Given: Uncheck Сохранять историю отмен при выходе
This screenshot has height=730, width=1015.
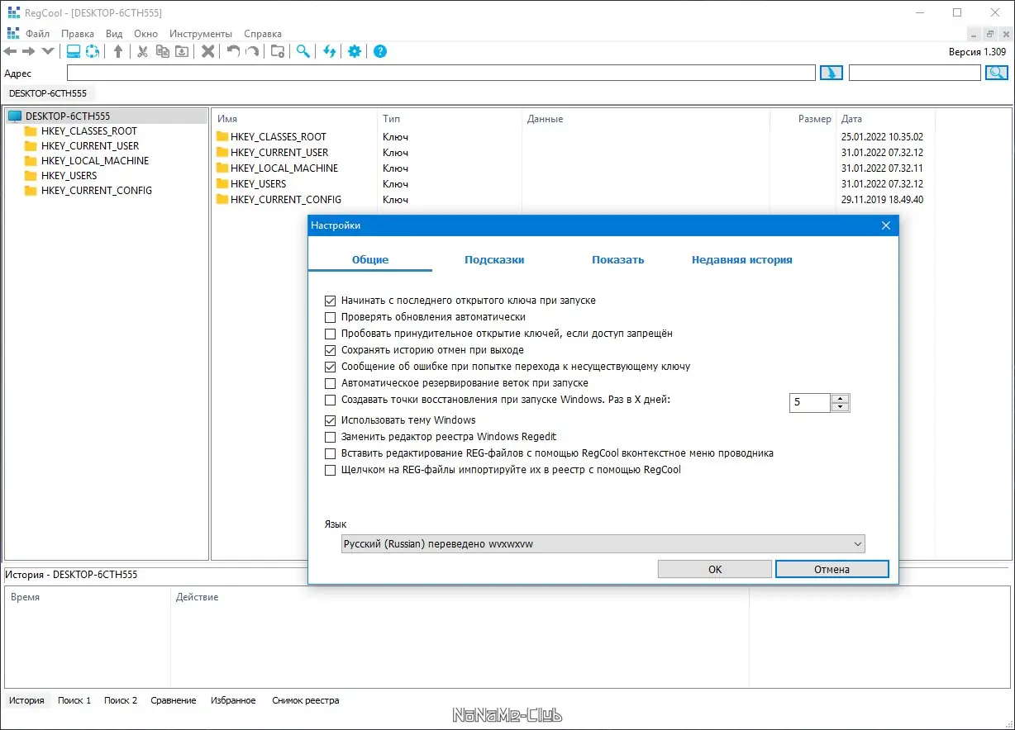Looking at the screenshot, I should 331,350.
